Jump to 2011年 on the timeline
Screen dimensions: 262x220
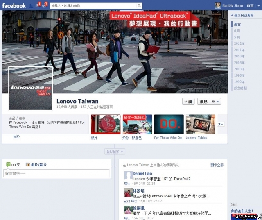(x=239, y=50)
